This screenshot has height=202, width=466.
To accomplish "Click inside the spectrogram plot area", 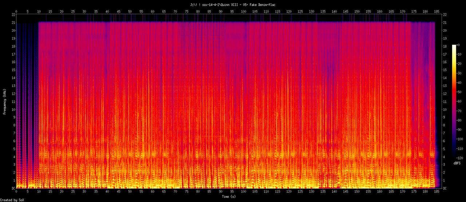I will coord(228,102).
